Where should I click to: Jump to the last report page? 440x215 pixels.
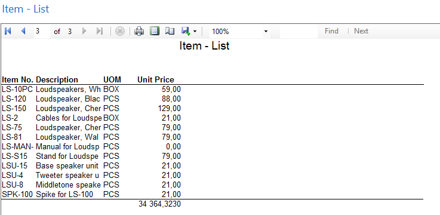[x=100, y=31]
